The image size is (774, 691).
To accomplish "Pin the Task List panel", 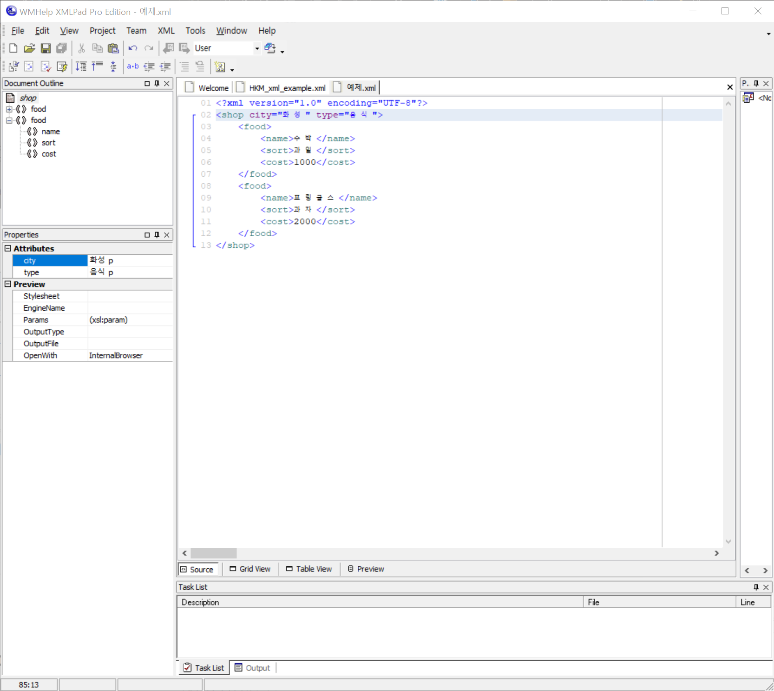I will [x=756, y=587].
